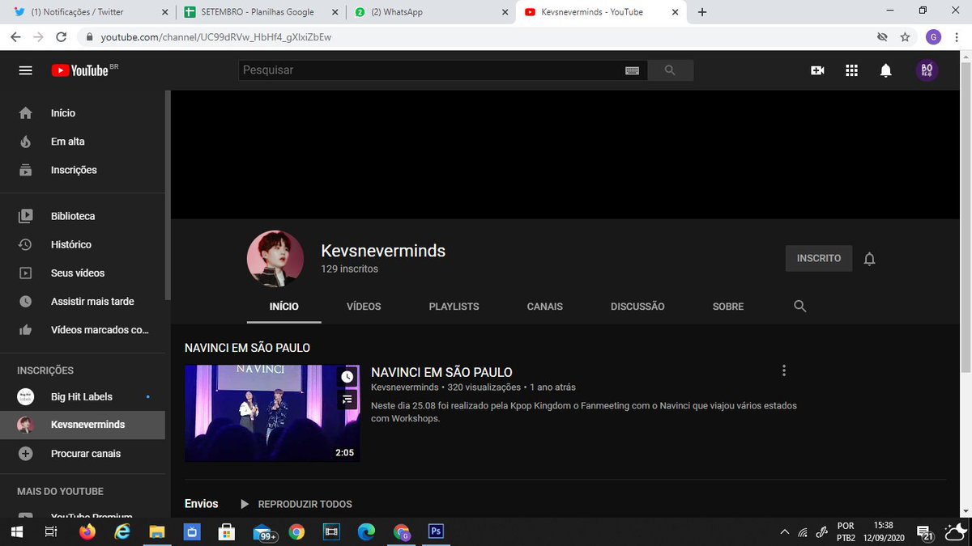Open NAVINCI EM SÃO PAULO video title
Viewport: 972px width, 546px height.
(441, 373)
